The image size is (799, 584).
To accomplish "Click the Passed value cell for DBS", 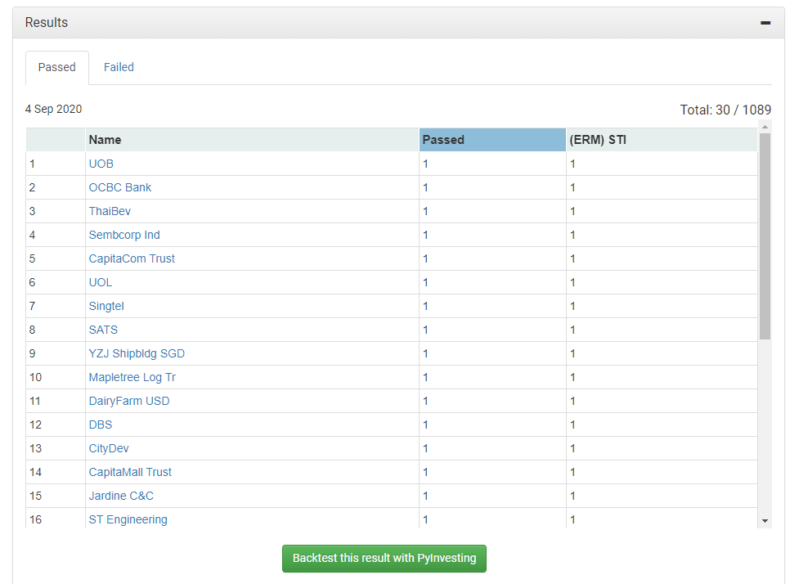I will [492, 425].
